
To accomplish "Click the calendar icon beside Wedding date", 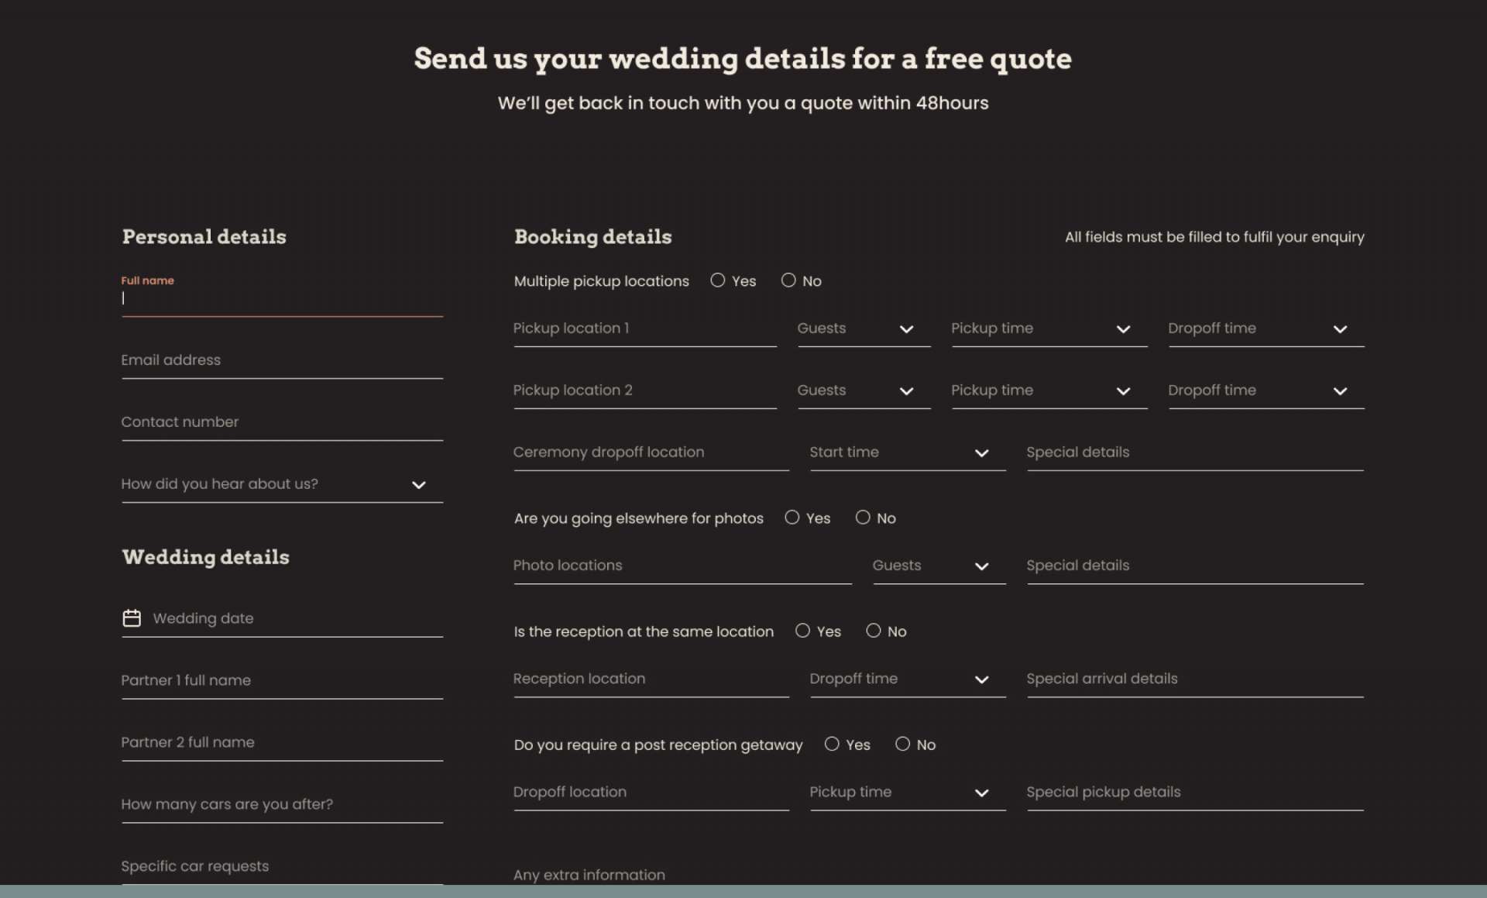I will click(x=132, y=618).
